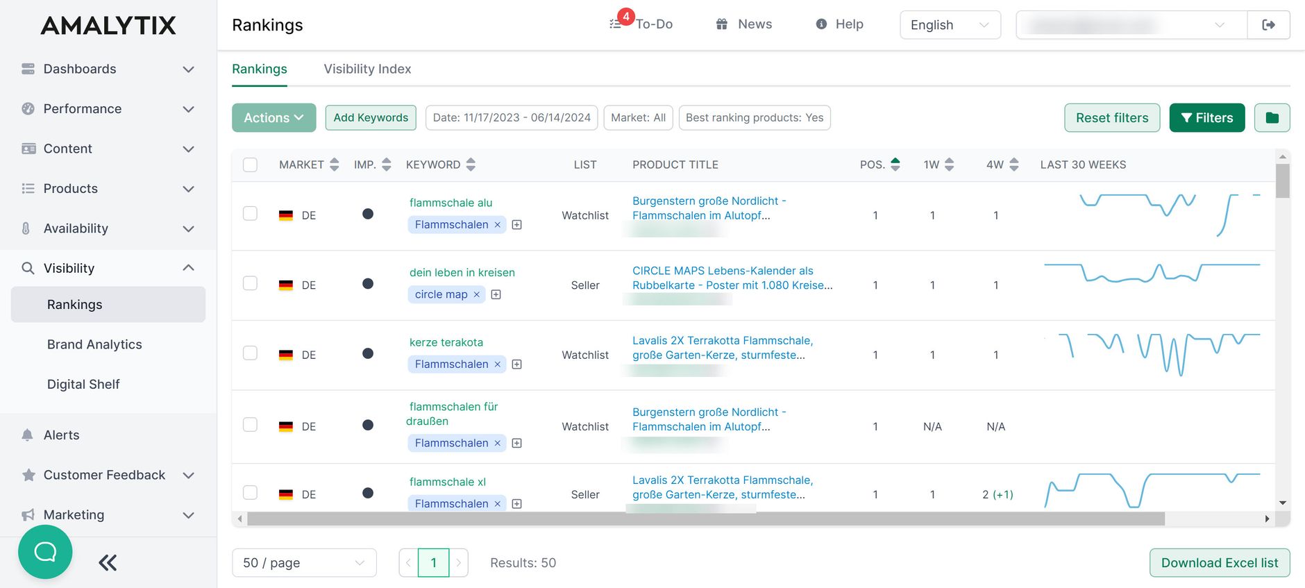The height and width of the screenshot is (588, 1305).
Task: Sort by 1W column arrows
Action: (950, 165)
